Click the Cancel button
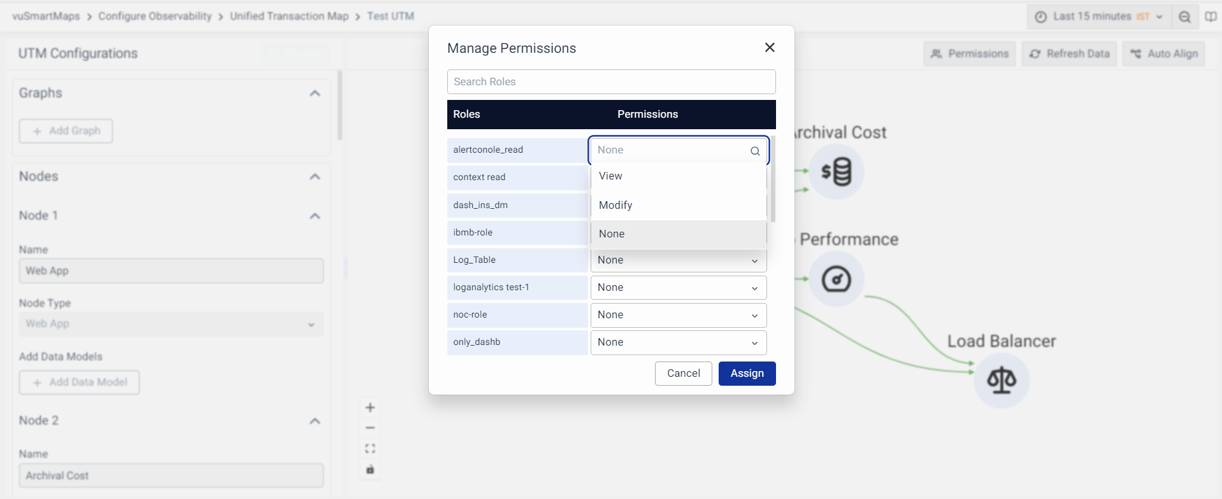Image resolution: width=1222 pixels, height=499 pixels. [x=683, y=374]
